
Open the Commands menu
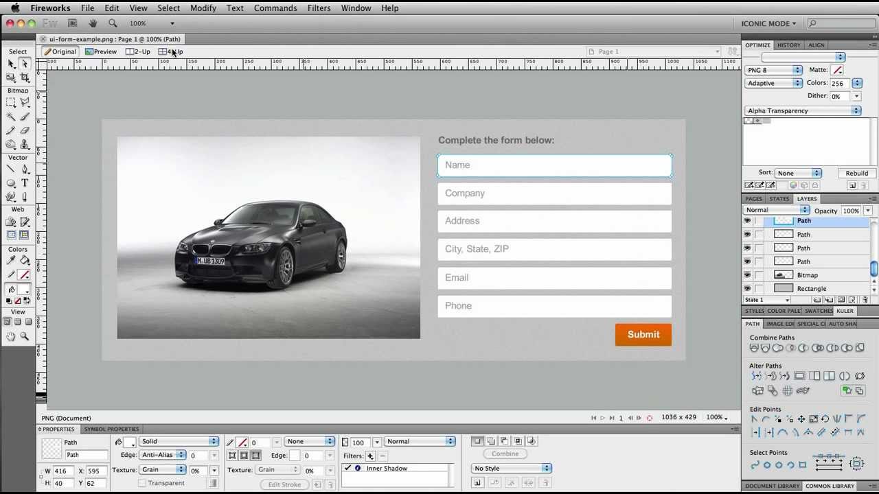[x=275, y=8]
